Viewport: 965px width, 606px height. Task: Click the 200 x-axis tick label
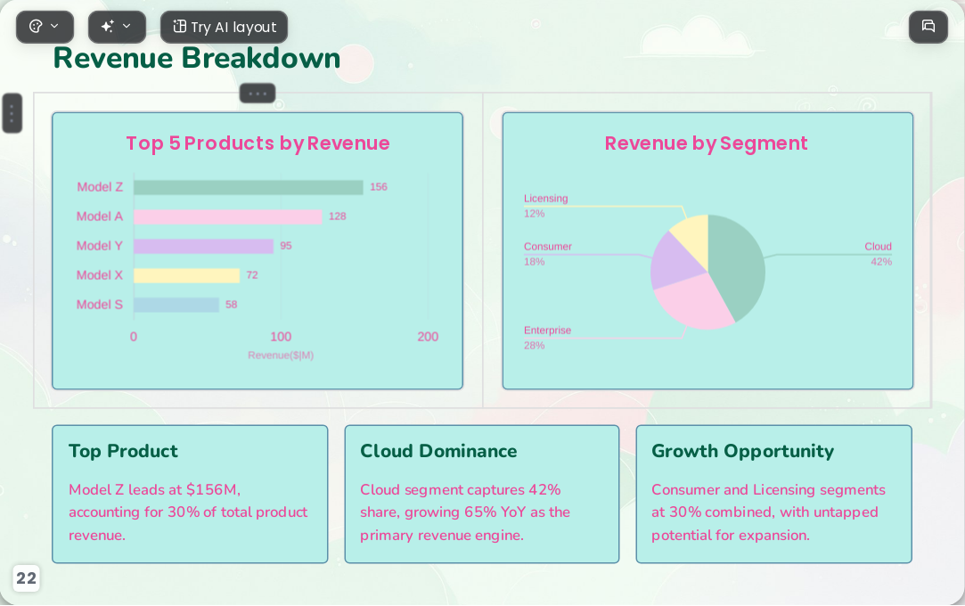428,337
